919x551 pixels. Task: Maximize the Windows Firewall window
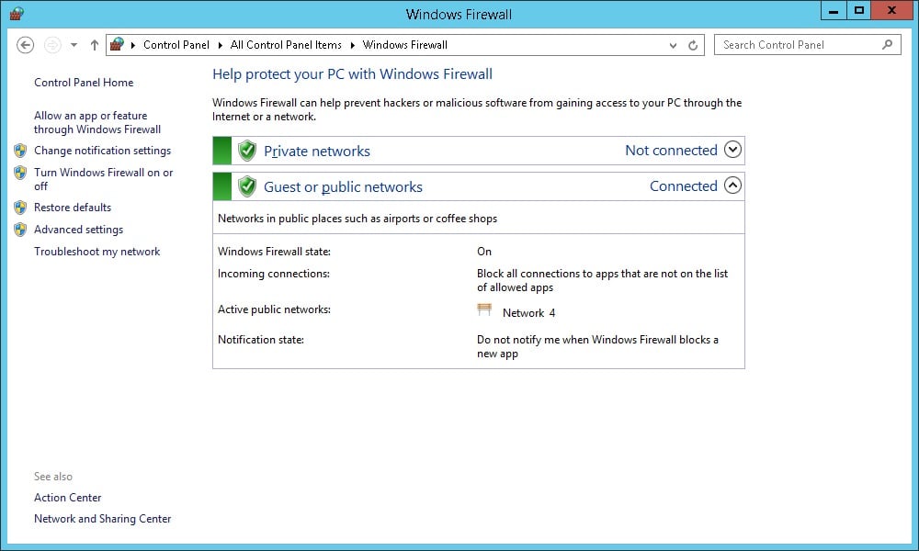coord(858,10)
